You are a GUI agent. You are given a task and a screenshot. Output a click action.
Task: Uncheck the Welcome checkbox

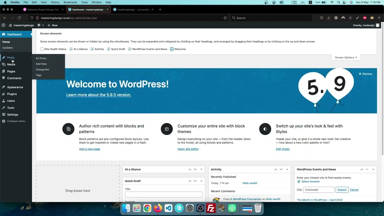tap(172, 49)
